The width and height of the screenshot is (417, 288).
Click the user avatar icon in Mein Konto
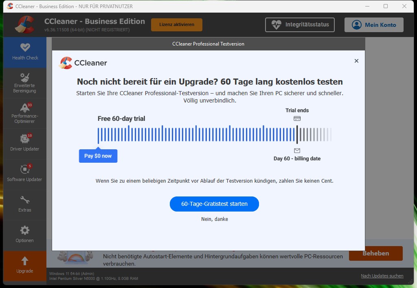click(357, 25)
